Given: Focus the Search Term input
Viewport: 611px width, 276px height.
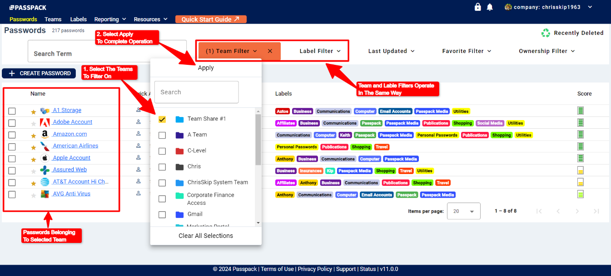Looking at the screenshot, I should tap(107, 51).
